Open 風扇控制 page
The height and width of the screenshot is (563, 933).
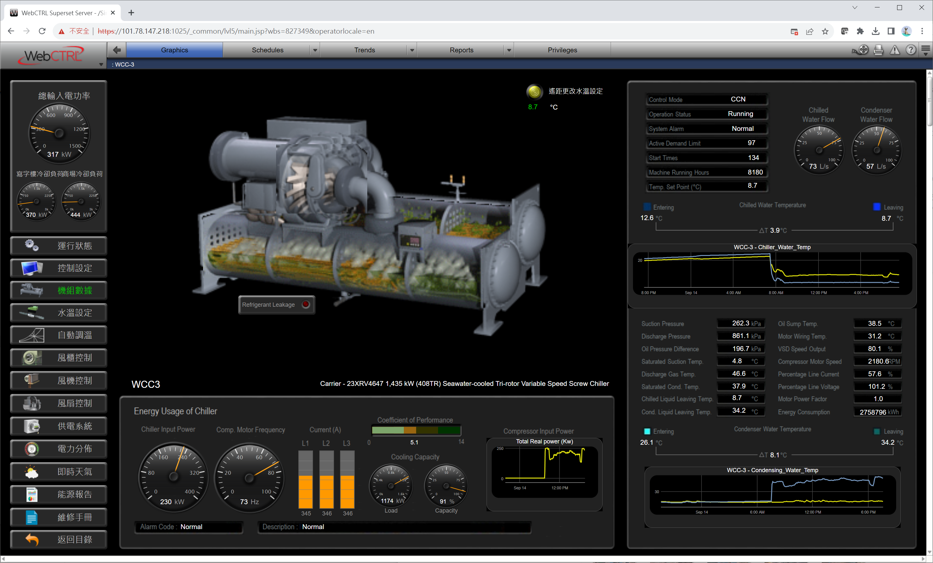pos(59,403)
